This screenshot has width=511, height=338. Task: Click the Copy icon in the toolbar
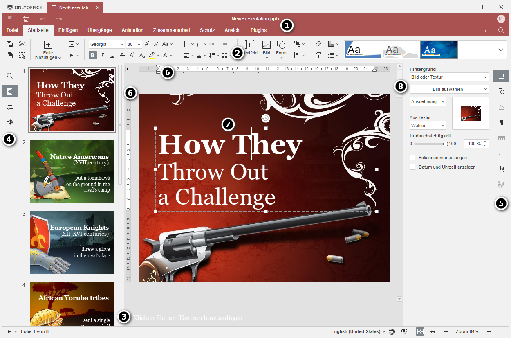pyautogui.click(x=10, y=44)
